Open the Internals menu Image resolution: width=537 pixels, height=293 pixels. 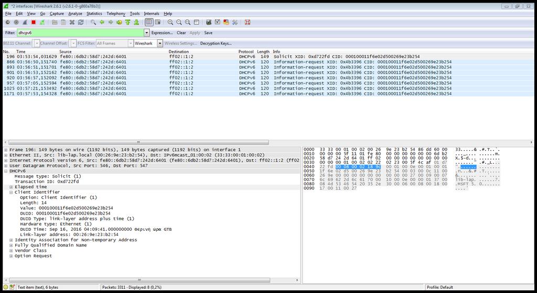pos(152,14)
